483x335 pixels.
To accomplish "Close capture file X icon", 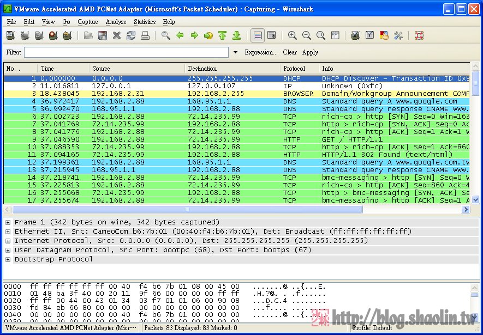I will pos(117,35).
